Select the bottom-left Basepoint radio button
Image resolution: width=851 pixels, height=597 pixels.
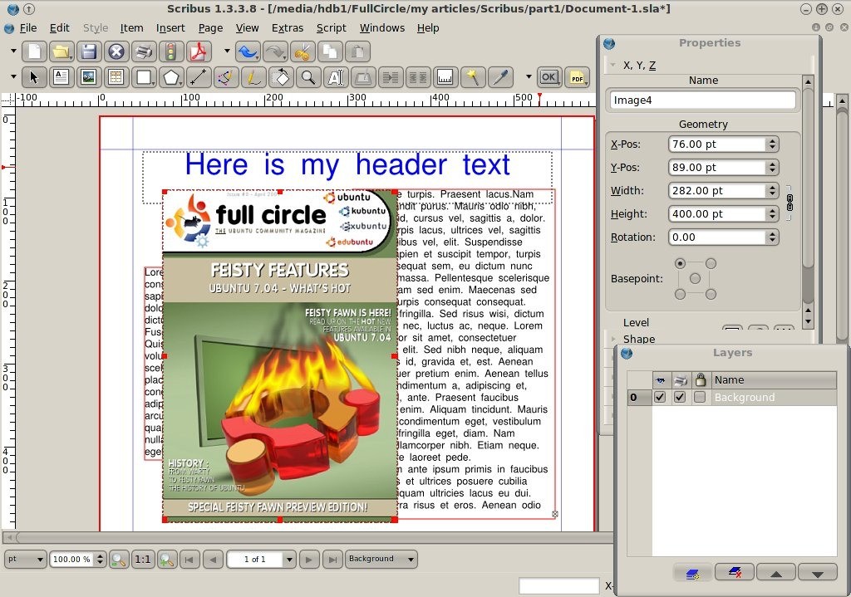point(680,294)
